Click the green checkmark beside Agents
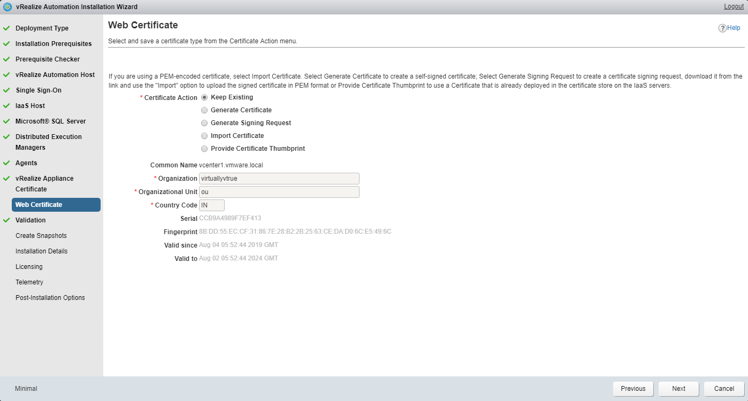The height and width of the screenshot is (401, 748). (x=6, y=163)
